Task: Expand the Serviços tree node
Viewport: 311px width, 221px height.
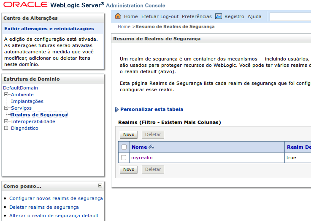Action: coord(6,108)
